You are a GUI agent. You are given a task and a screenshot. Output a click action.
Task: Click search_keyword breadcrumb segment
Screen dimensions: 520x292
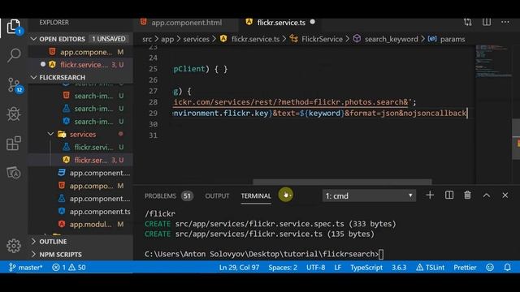tap(392, 39)
